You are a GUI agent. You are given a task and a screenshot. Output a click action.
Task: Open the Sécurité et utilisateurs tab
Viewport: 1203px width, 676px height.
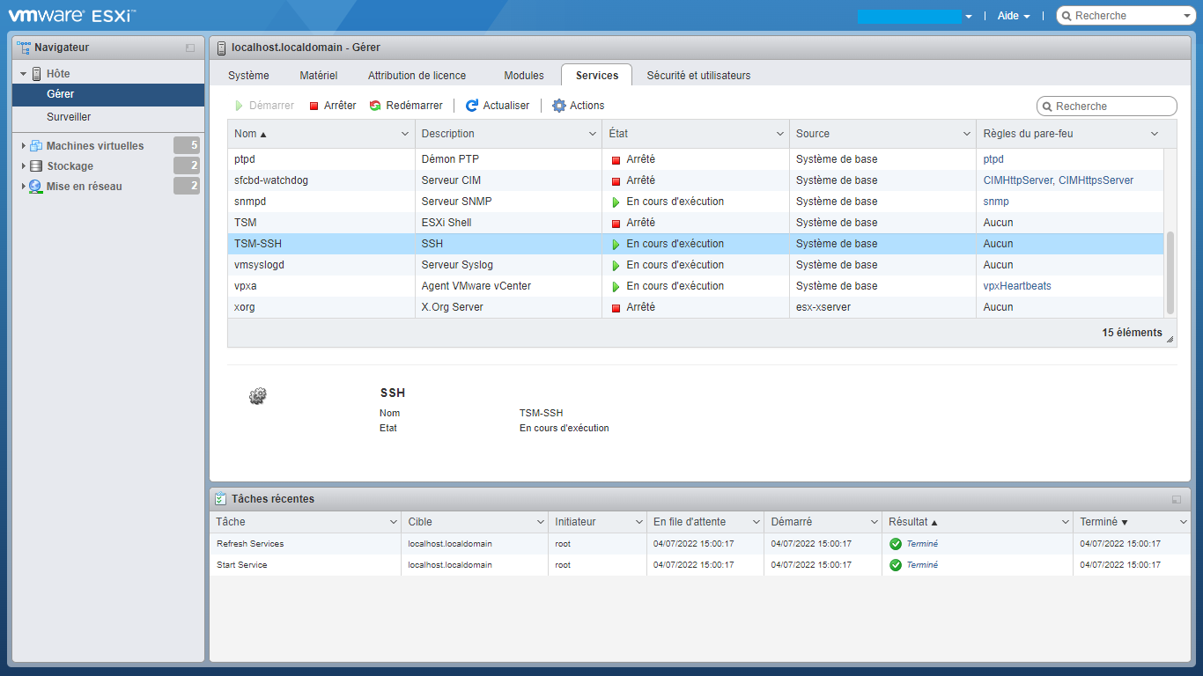[x=699, y=76]
